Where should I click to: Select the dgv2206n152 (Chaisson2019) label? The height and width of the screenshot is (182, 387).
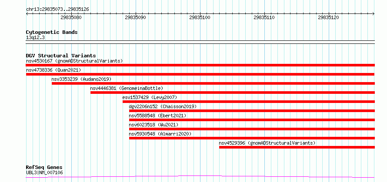163,106
